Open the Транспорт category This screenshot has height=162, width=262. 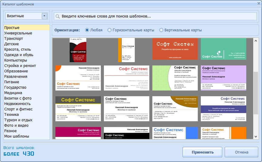(x=14, y=39)
